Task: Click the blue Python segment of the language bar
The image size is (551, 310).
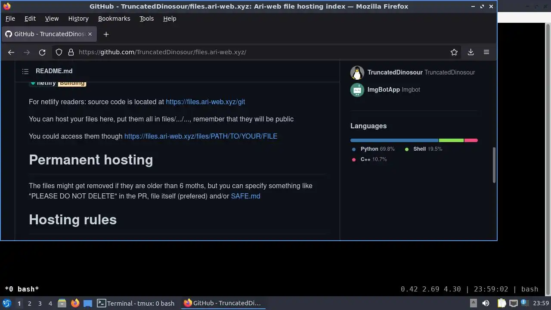Action: click(394, 140)
